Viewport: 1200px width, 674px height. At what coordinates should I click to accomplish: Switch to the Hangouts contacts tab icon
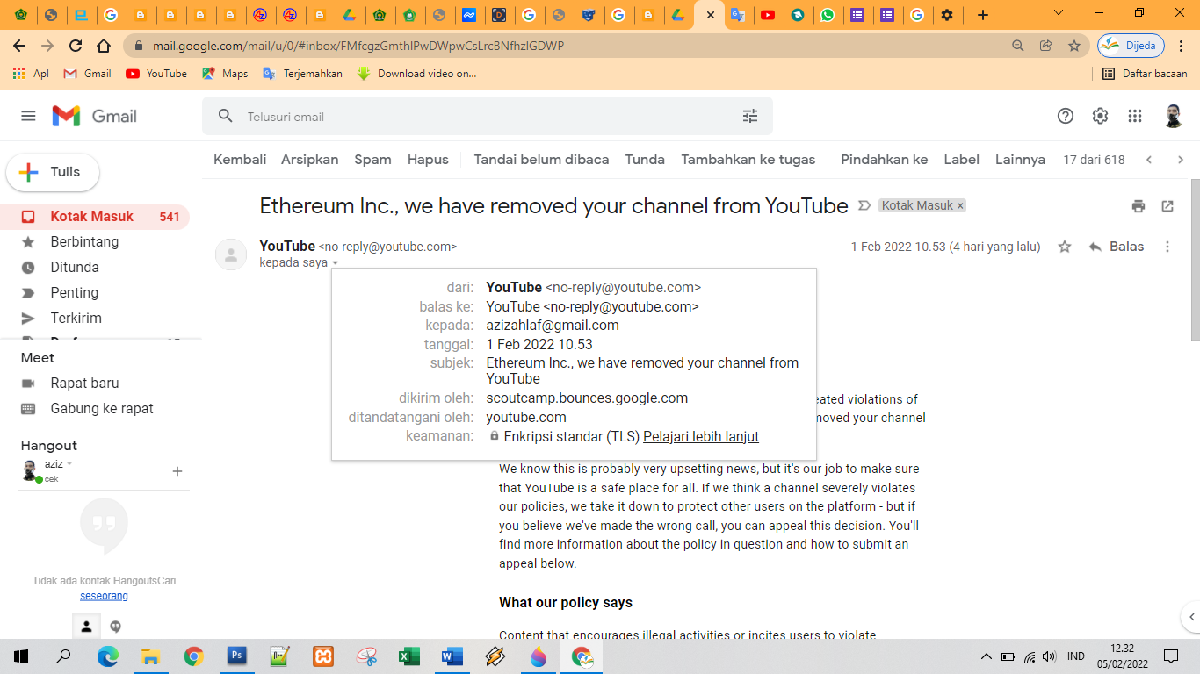(x=86, y=627)
